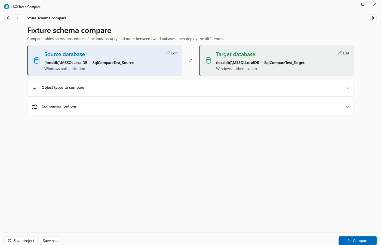Edit the Target database connection
Viewport: 381px width, 245px height.
(344, 53)
